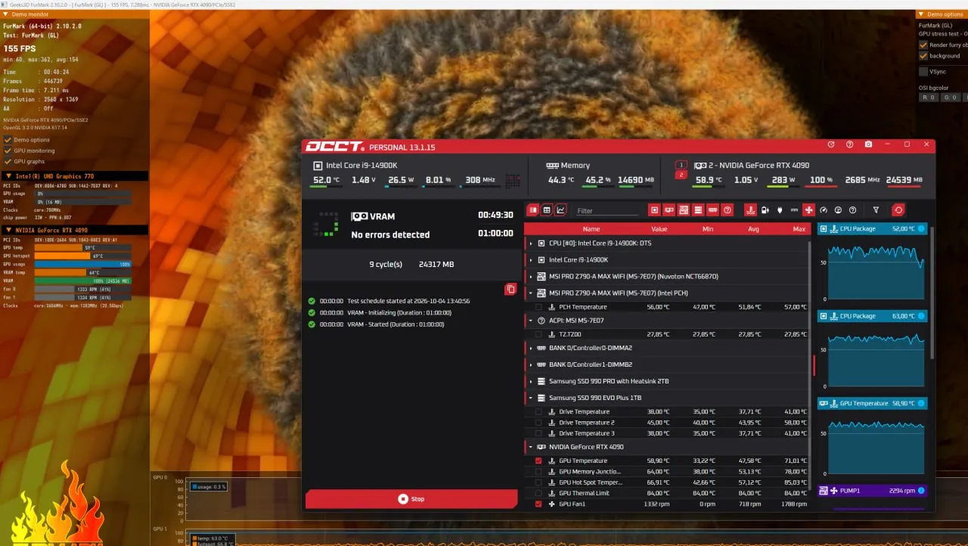Image resolution: width=968 pixels, height=546 pixels.
Task: Select GPU 2 selector button in OCCT header
Action: 681,175
